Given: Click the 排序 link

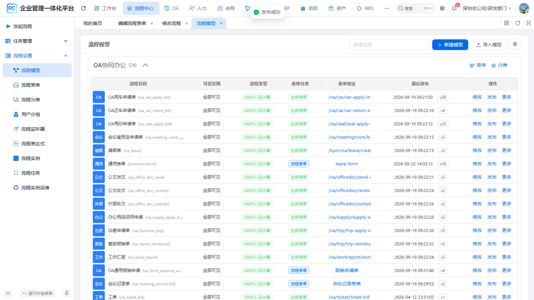Looking at the screenshot, I should pyautogui.click(x=478, y=65).
